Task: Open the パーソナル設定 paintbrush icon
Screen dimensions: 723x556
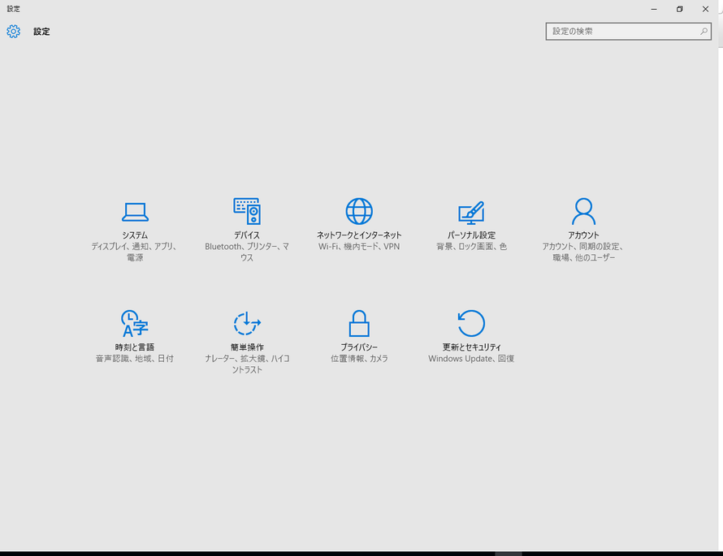Action: pyautogui.click(x=471, y=212)
